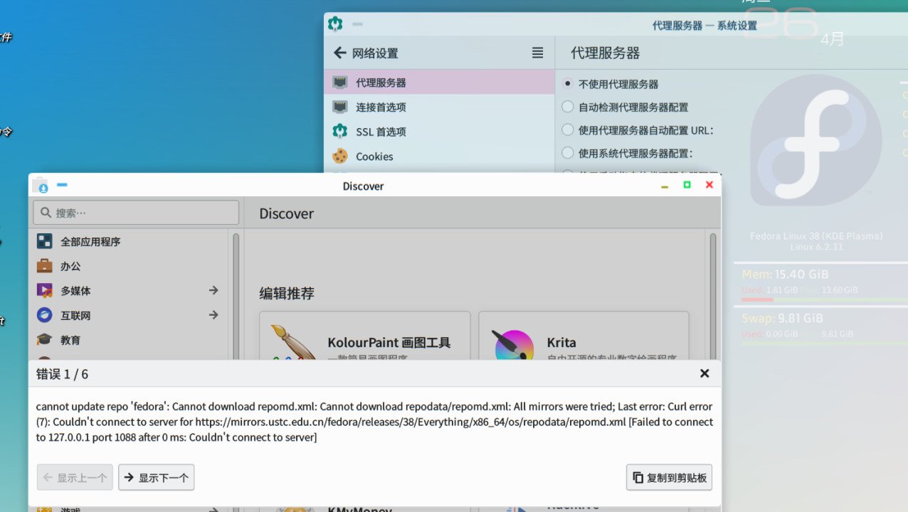Click the 代理服务器 network icon in sidebar
The height and width of the screenshot is (512, 908).
340,82
